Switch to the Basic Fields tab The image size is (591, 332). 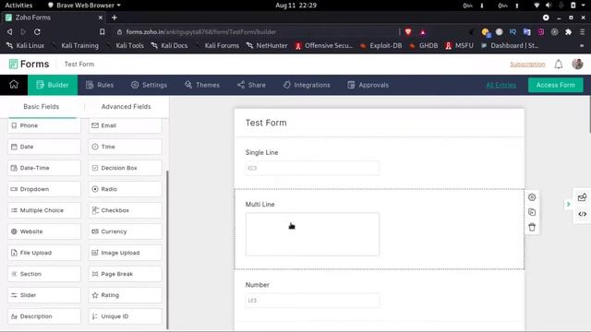click(42, 107)
